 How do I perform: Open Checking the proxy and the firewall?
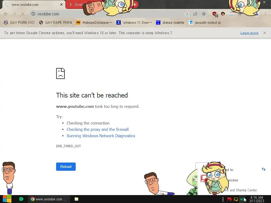[98, 130]
